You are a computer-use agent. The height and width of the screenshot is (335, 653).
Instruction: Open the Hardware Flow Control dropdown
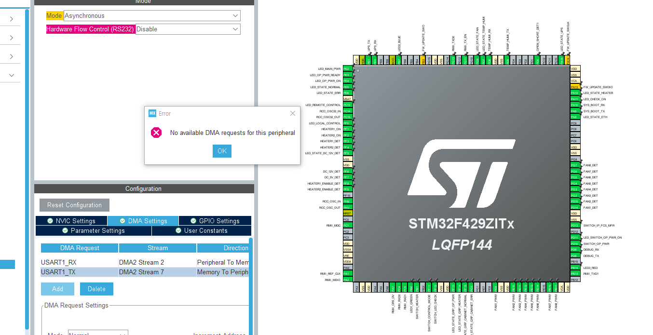pos(234,29)
